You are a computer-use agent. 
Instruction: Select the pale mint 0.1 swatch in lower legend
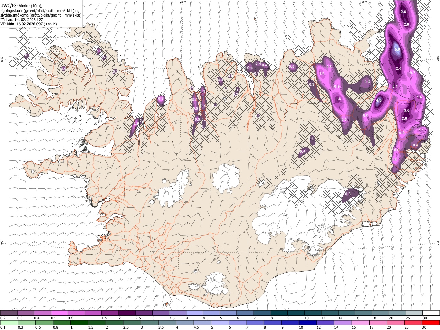pos(9,322)
